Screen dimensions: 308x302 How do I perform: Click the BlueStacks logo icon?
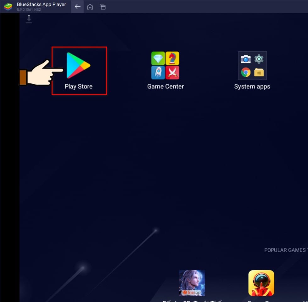[8, 7]
